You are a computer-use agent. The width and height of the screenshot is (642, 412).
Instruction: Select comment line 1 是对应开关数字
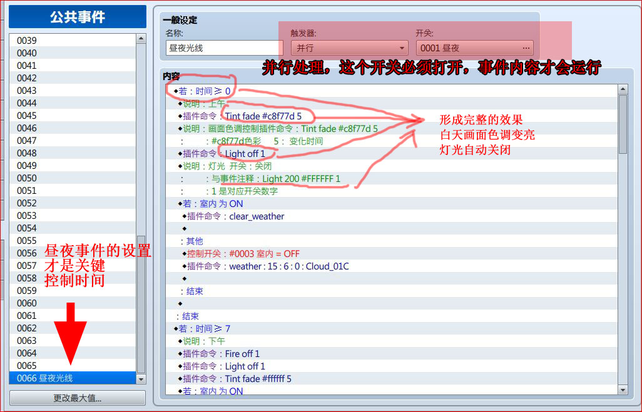click(x=392, y=191)
